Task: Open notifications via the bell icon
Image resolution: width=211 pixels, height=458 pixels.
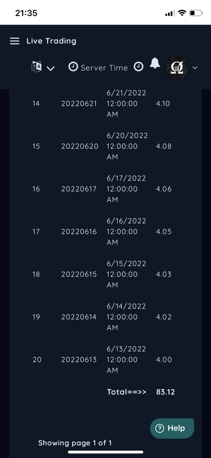Action: coord(155,63)
